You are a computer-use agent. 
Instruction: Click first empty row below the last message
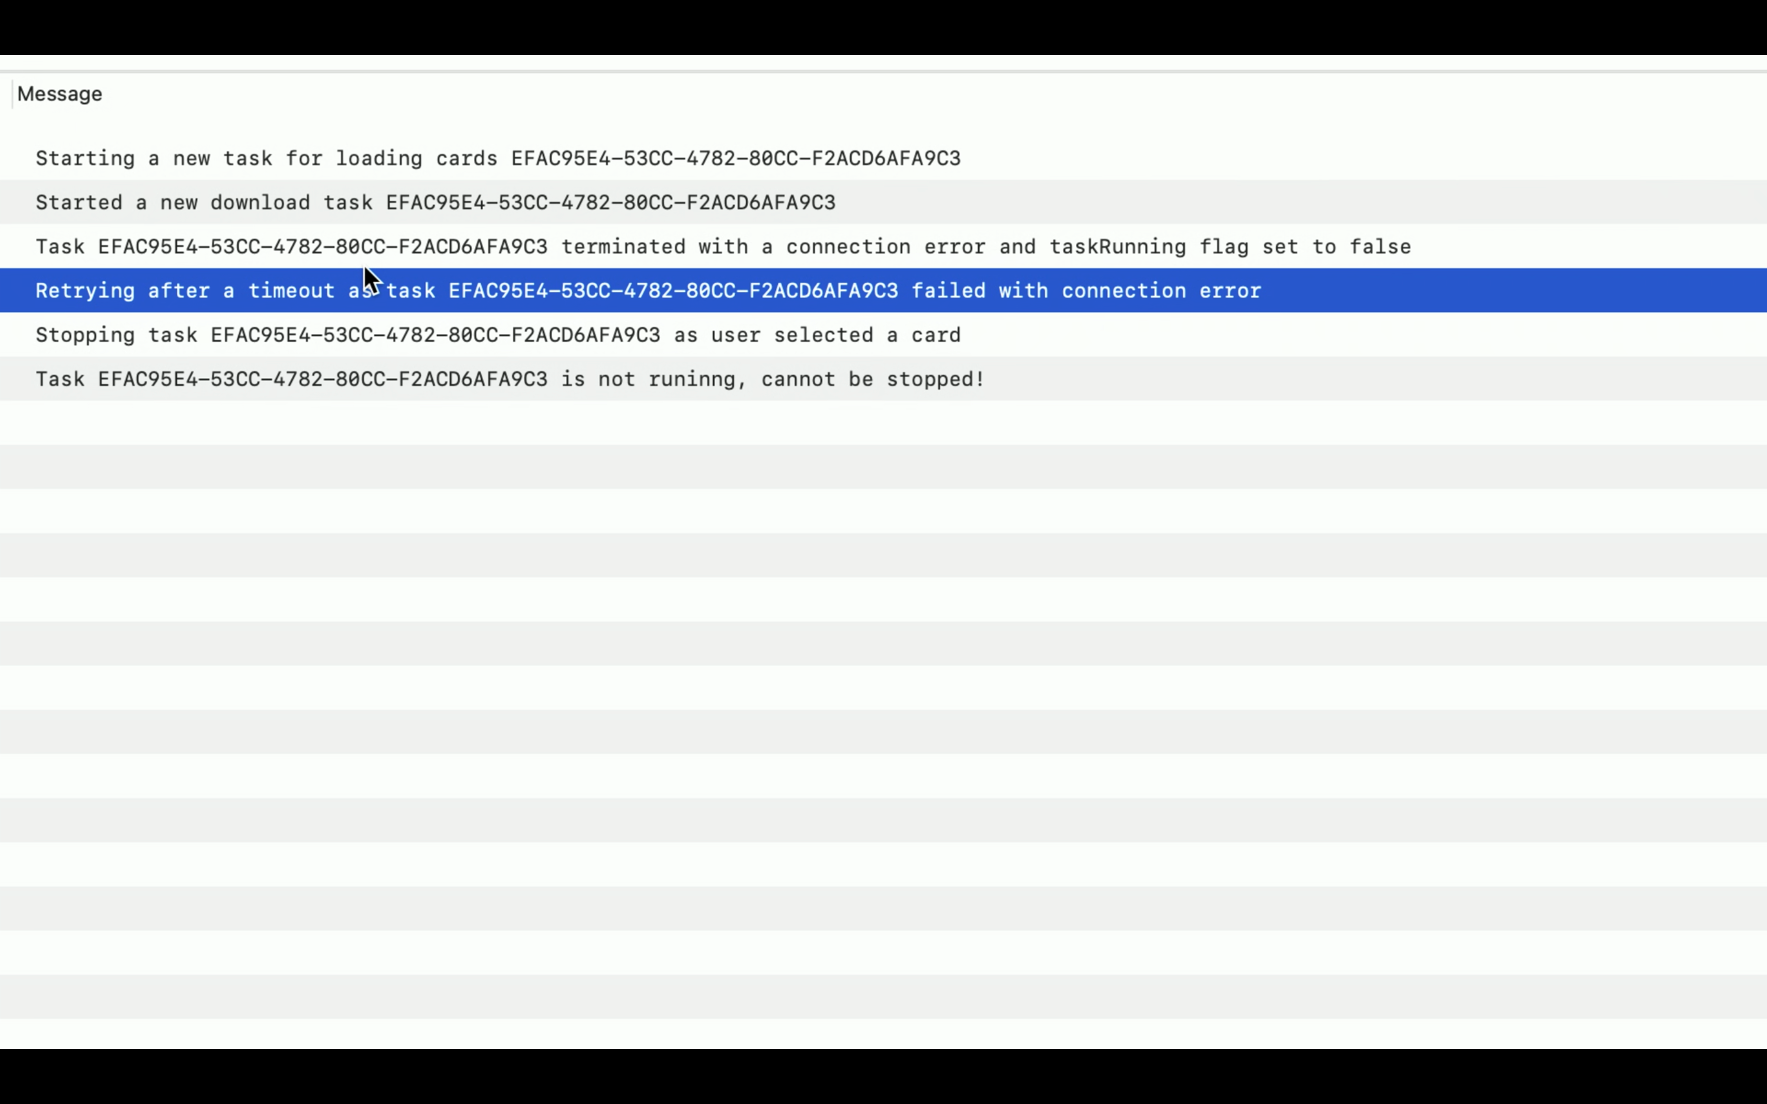coord(883,423)
